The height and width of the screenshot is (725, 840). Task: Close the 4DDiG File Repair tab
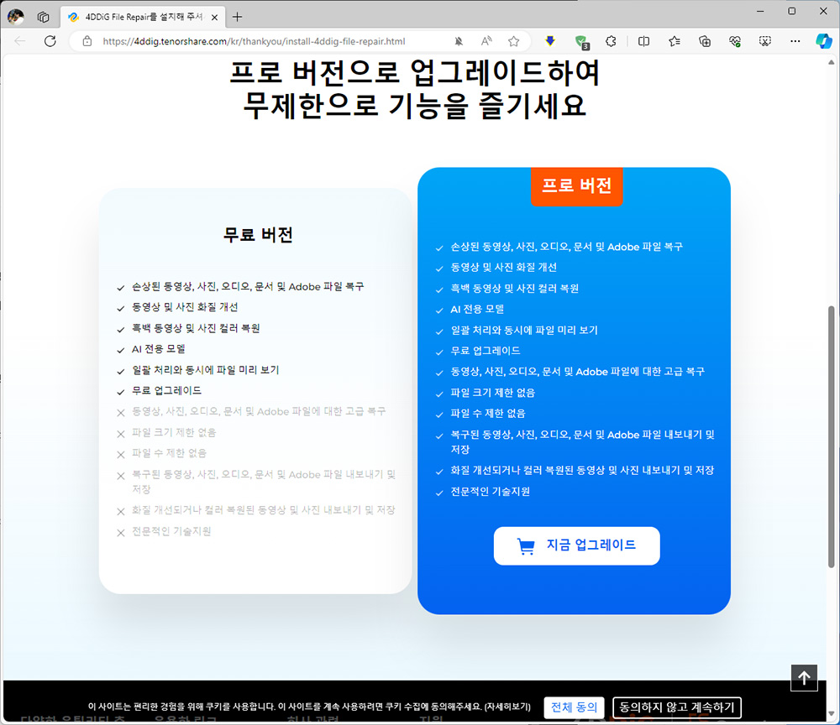pyautogui.click(x=214, y=17)
